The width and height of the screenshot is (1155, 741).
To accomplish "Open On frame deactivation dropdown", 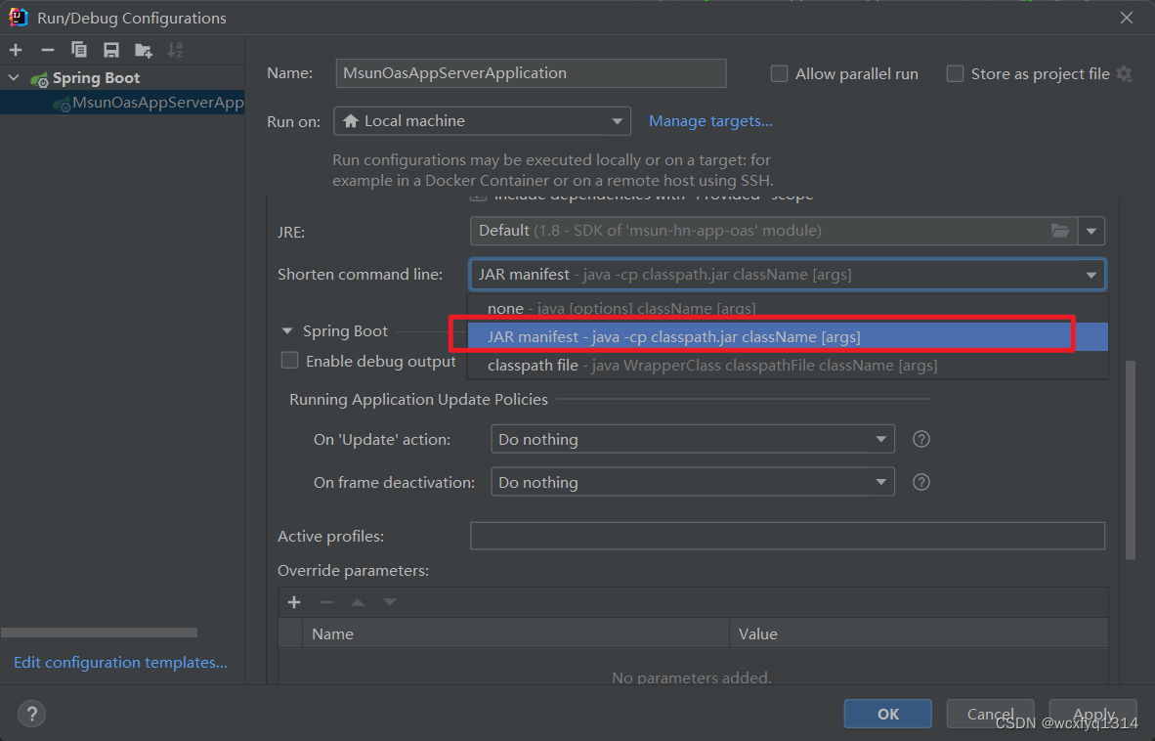I will point(693,482).
